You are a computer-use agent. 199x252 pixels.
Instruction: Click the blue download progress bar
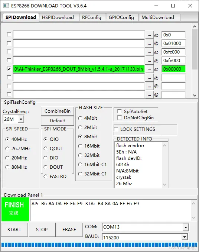pyautogui.click(x=99, y=245)
